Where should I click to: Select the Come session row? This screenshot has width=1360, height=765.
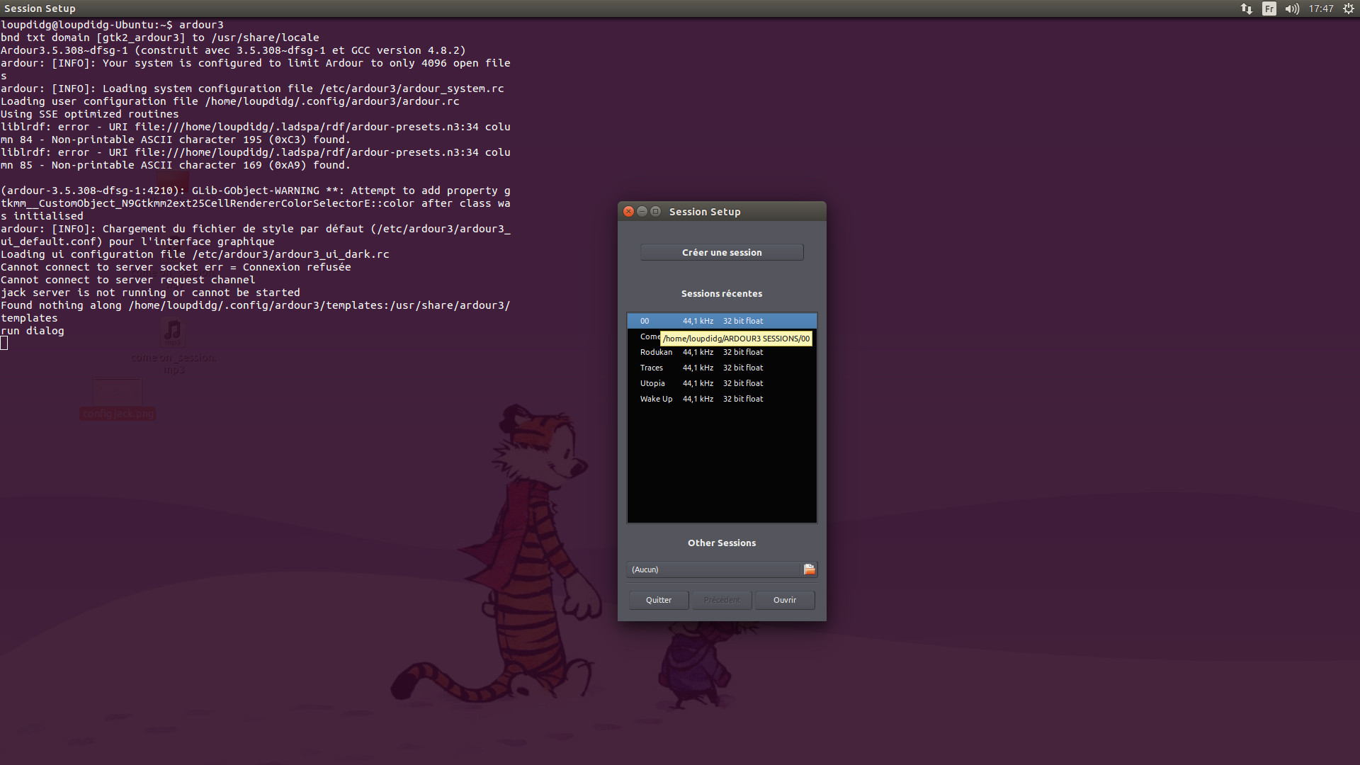[x=649, y=336]
